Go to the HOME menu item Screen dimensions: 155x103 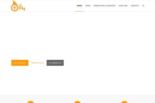tap(79, 6)
